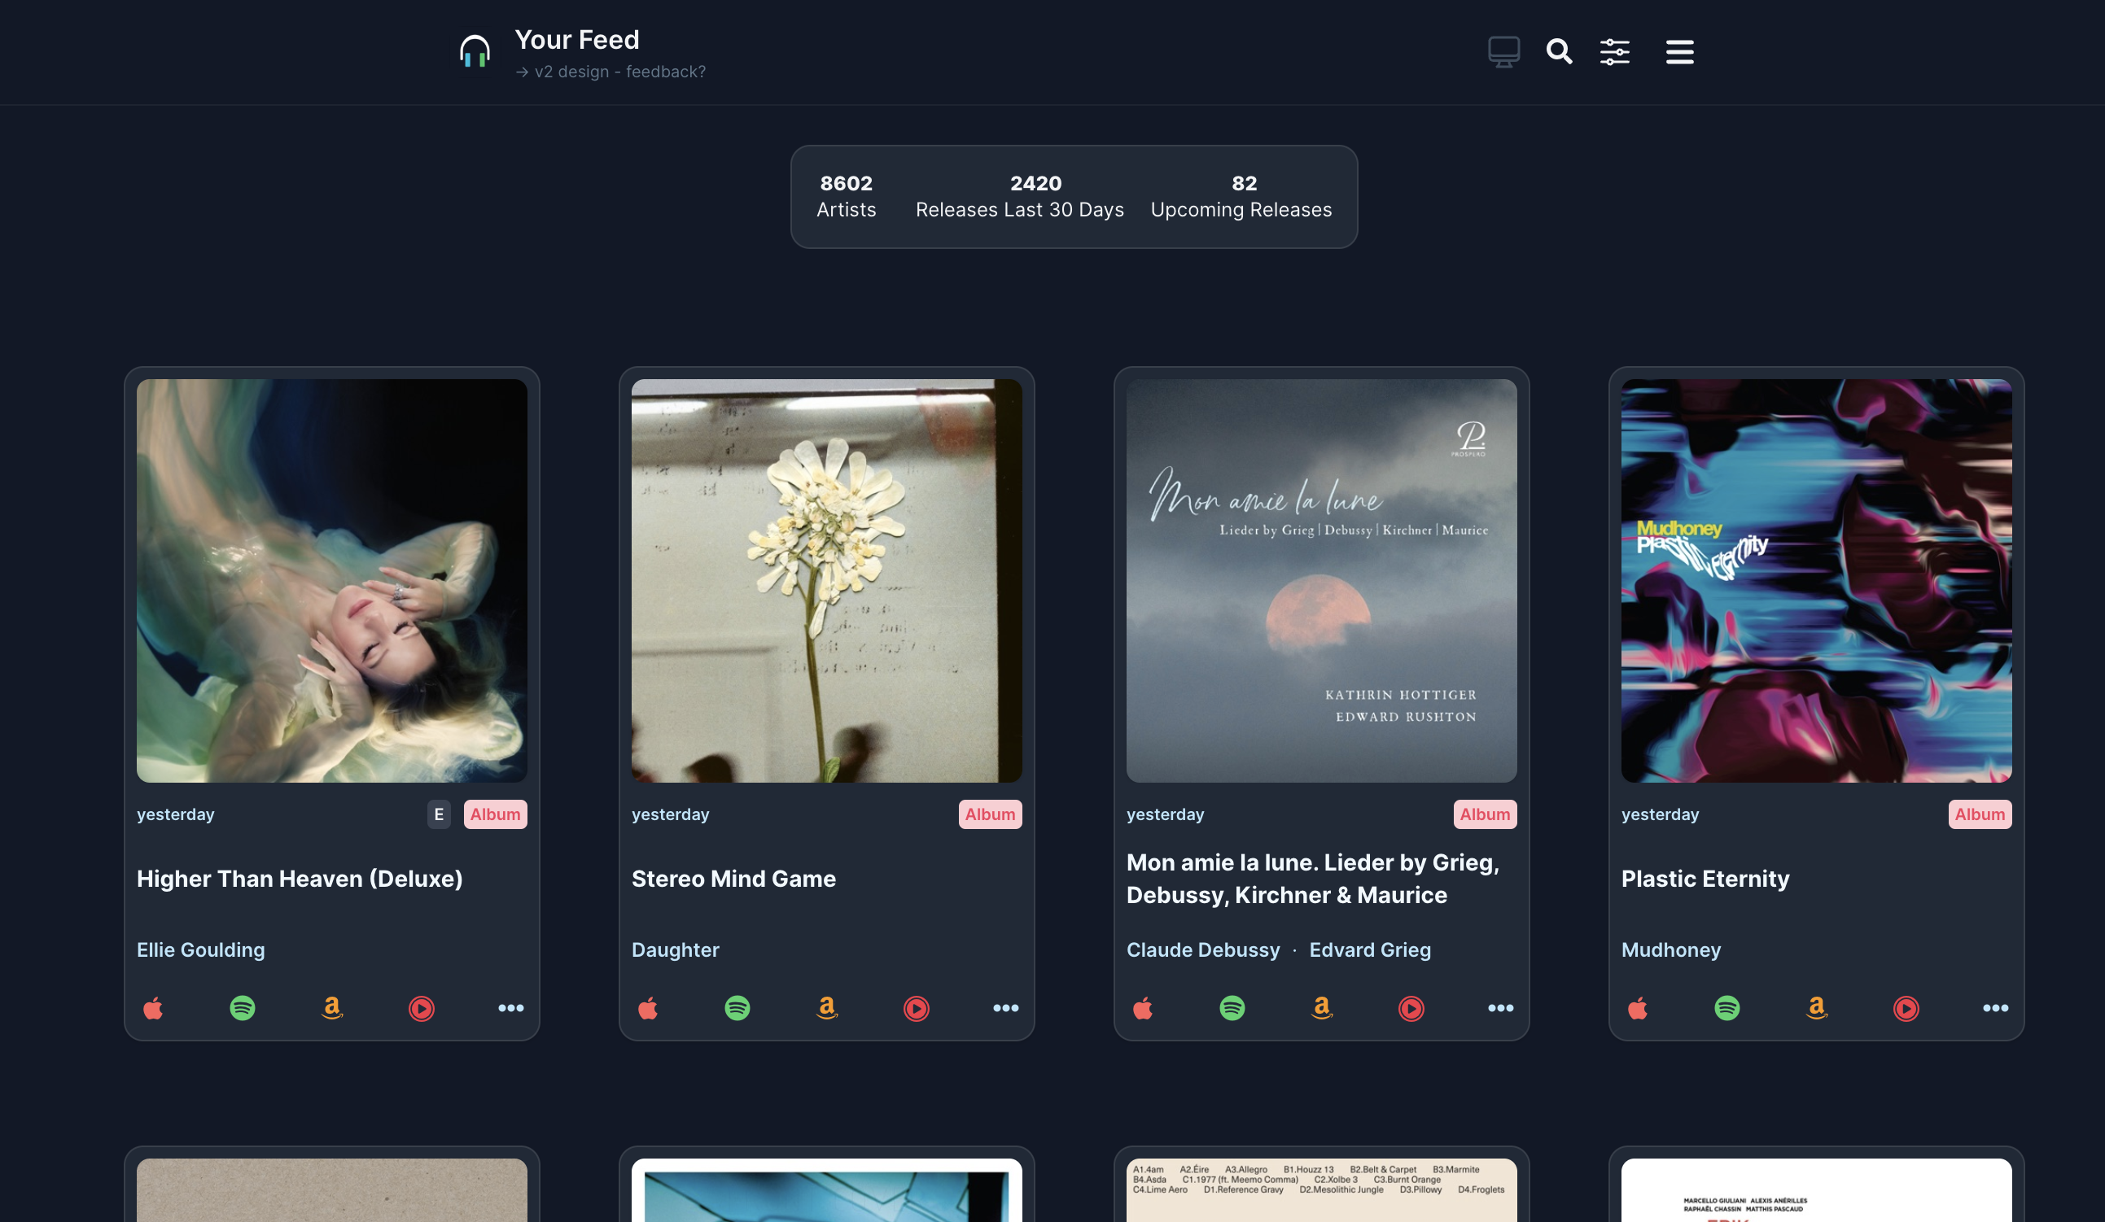
Task: Click the Higher Than Heaven (Deluxe) title
Action: coord(300,879)
